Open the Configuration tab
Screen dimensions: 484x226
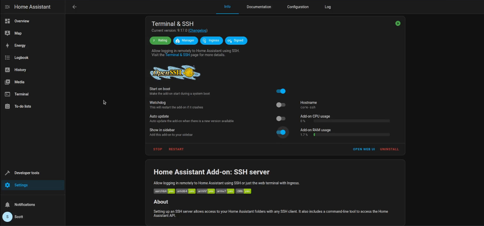tap(298, 7)
